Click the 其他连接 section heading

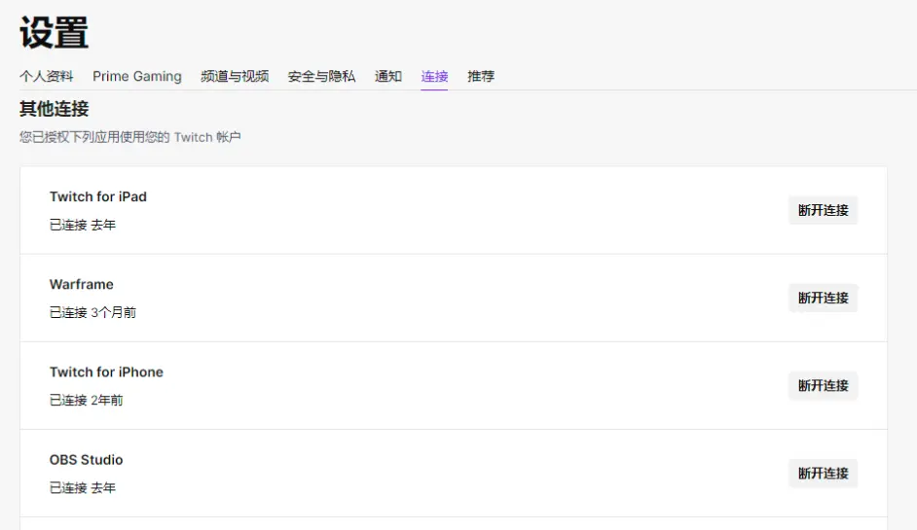pyautogui.click(x=54, y=109)
